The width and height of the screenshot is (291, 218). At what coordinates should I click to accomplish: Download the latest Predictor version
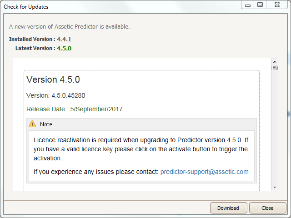(228, 208)
